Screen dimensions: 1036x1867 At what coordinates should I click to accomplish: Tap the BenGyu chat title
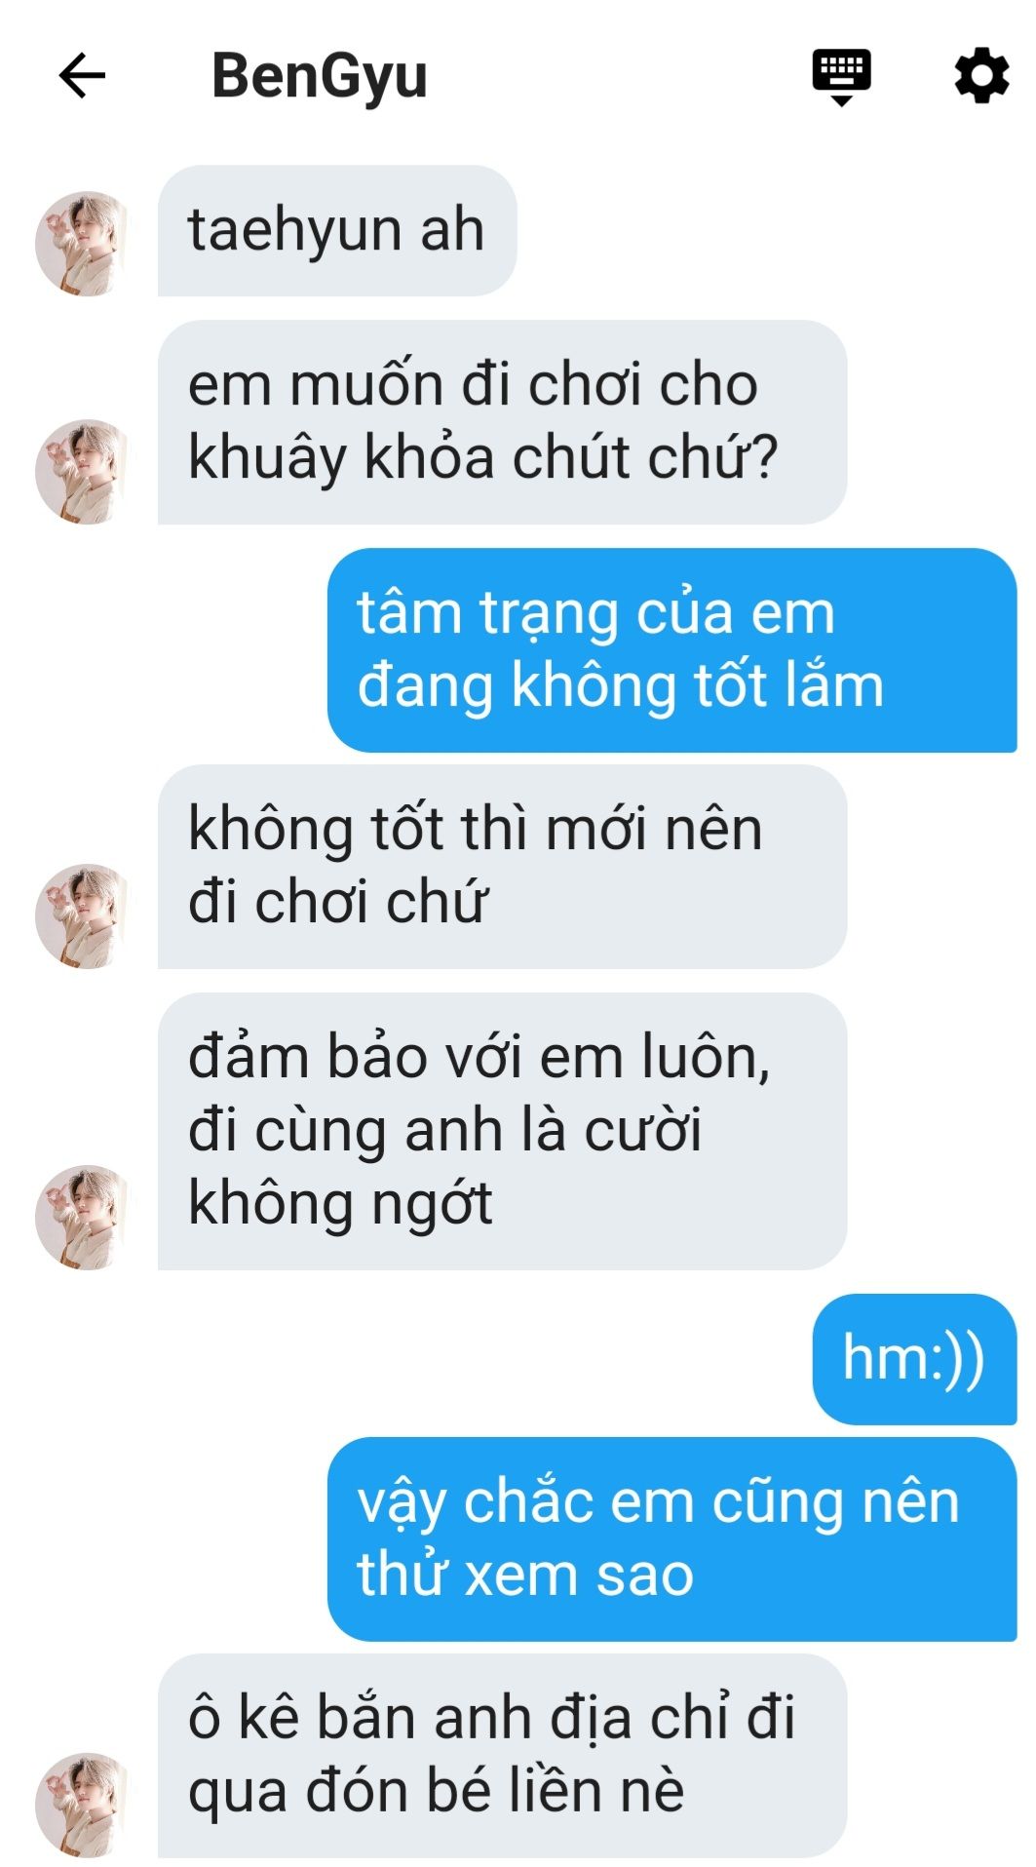coord(320,76)
